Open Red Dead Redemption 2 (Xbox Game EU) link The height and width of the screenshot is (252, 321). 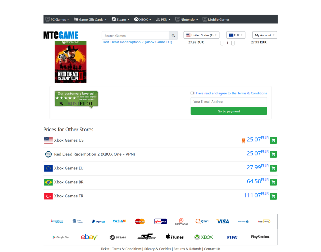click(x=137, y=42)
